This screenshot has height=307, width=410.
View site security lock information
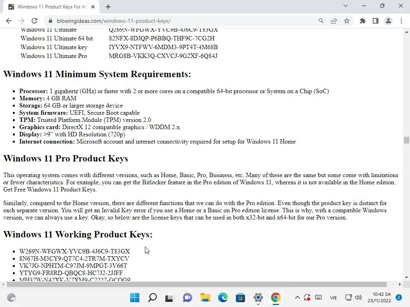tap(50, 21)
